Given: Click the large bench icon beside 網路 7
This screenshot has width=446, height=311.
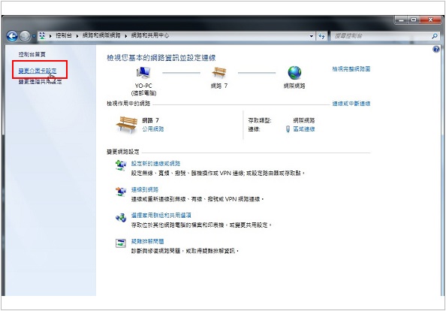Looking at the screenshot, I should point(127,125).
